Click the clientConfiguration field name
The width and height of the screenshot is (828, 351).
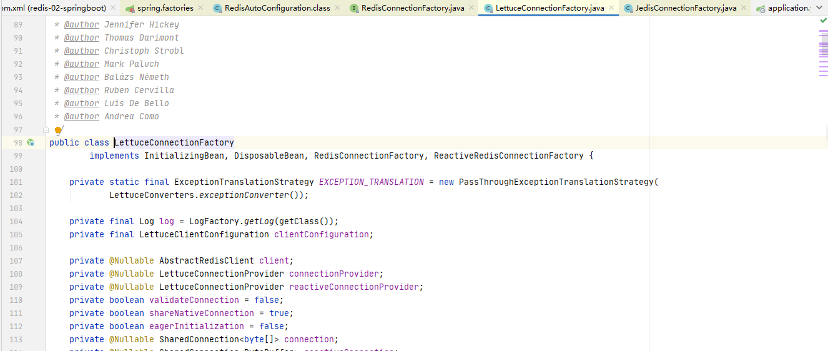[x=322, y=234]
